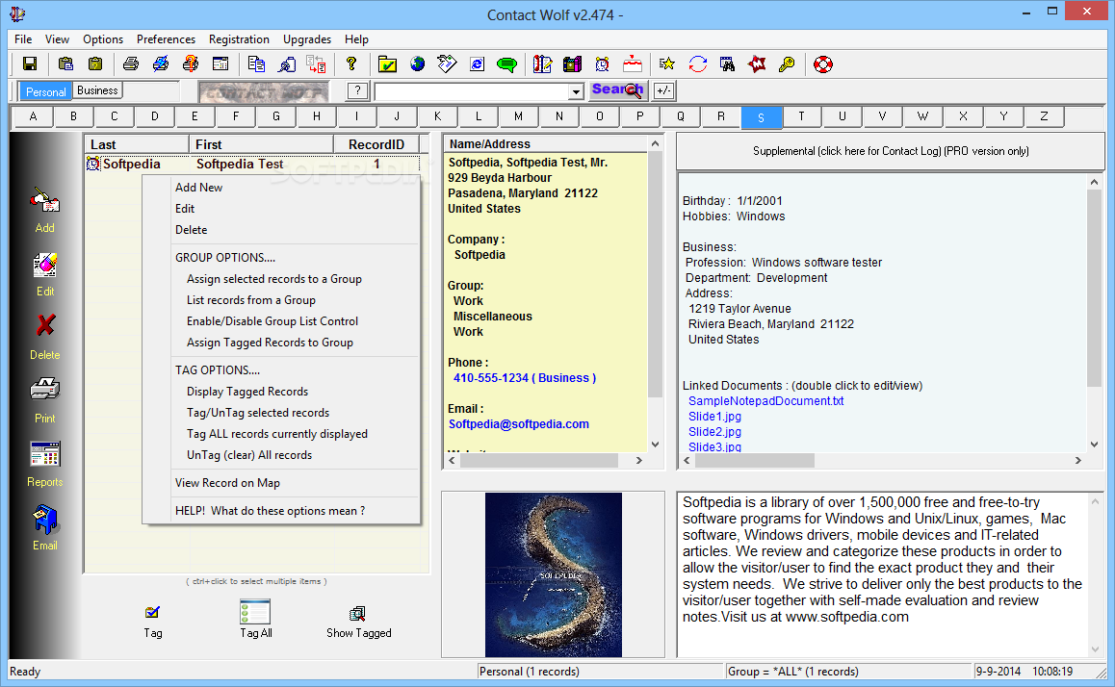Click the red and blue refresh arrows icon
Screen dimensions: 1115x687
(x=697, y=64)
